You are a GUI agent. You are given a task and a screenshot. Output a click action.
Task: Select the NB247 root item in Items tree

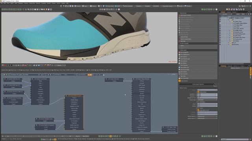point(237,18)
